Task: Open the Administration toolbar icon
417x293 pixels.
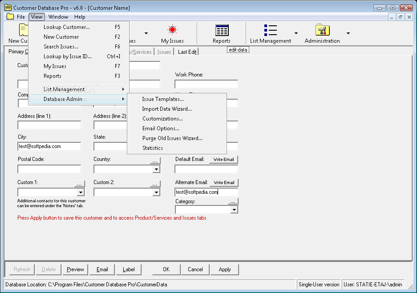Action: 322,30
